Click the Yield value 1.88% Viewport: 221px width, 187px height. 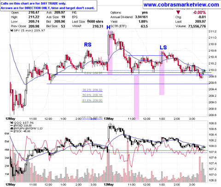point(143,22)
